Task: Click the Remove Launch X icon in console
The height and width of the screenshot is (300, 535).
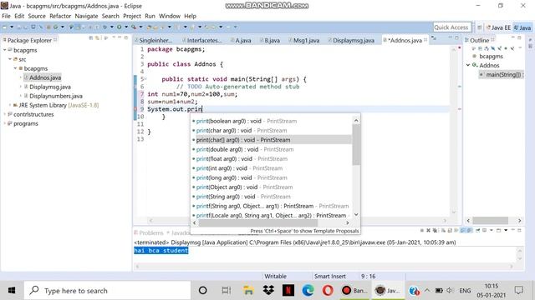Action: point(429,231)
